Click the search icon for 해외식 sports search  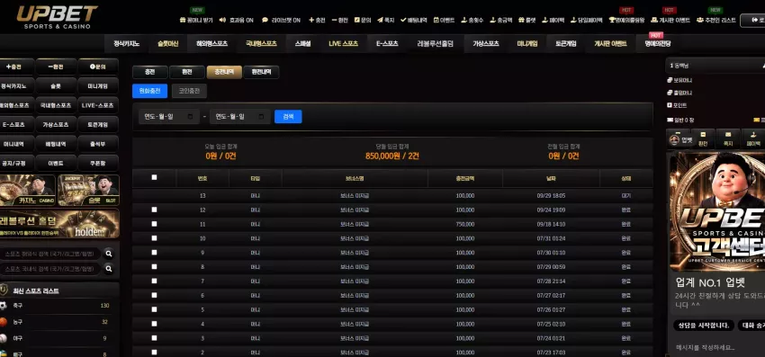[109, 254]
